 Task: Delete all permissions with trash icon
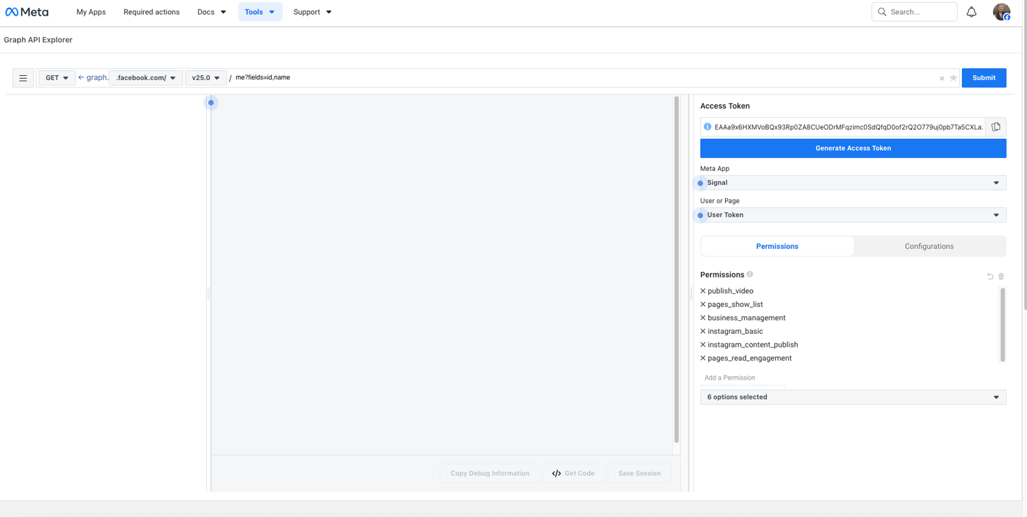[x=1001, y=276]
